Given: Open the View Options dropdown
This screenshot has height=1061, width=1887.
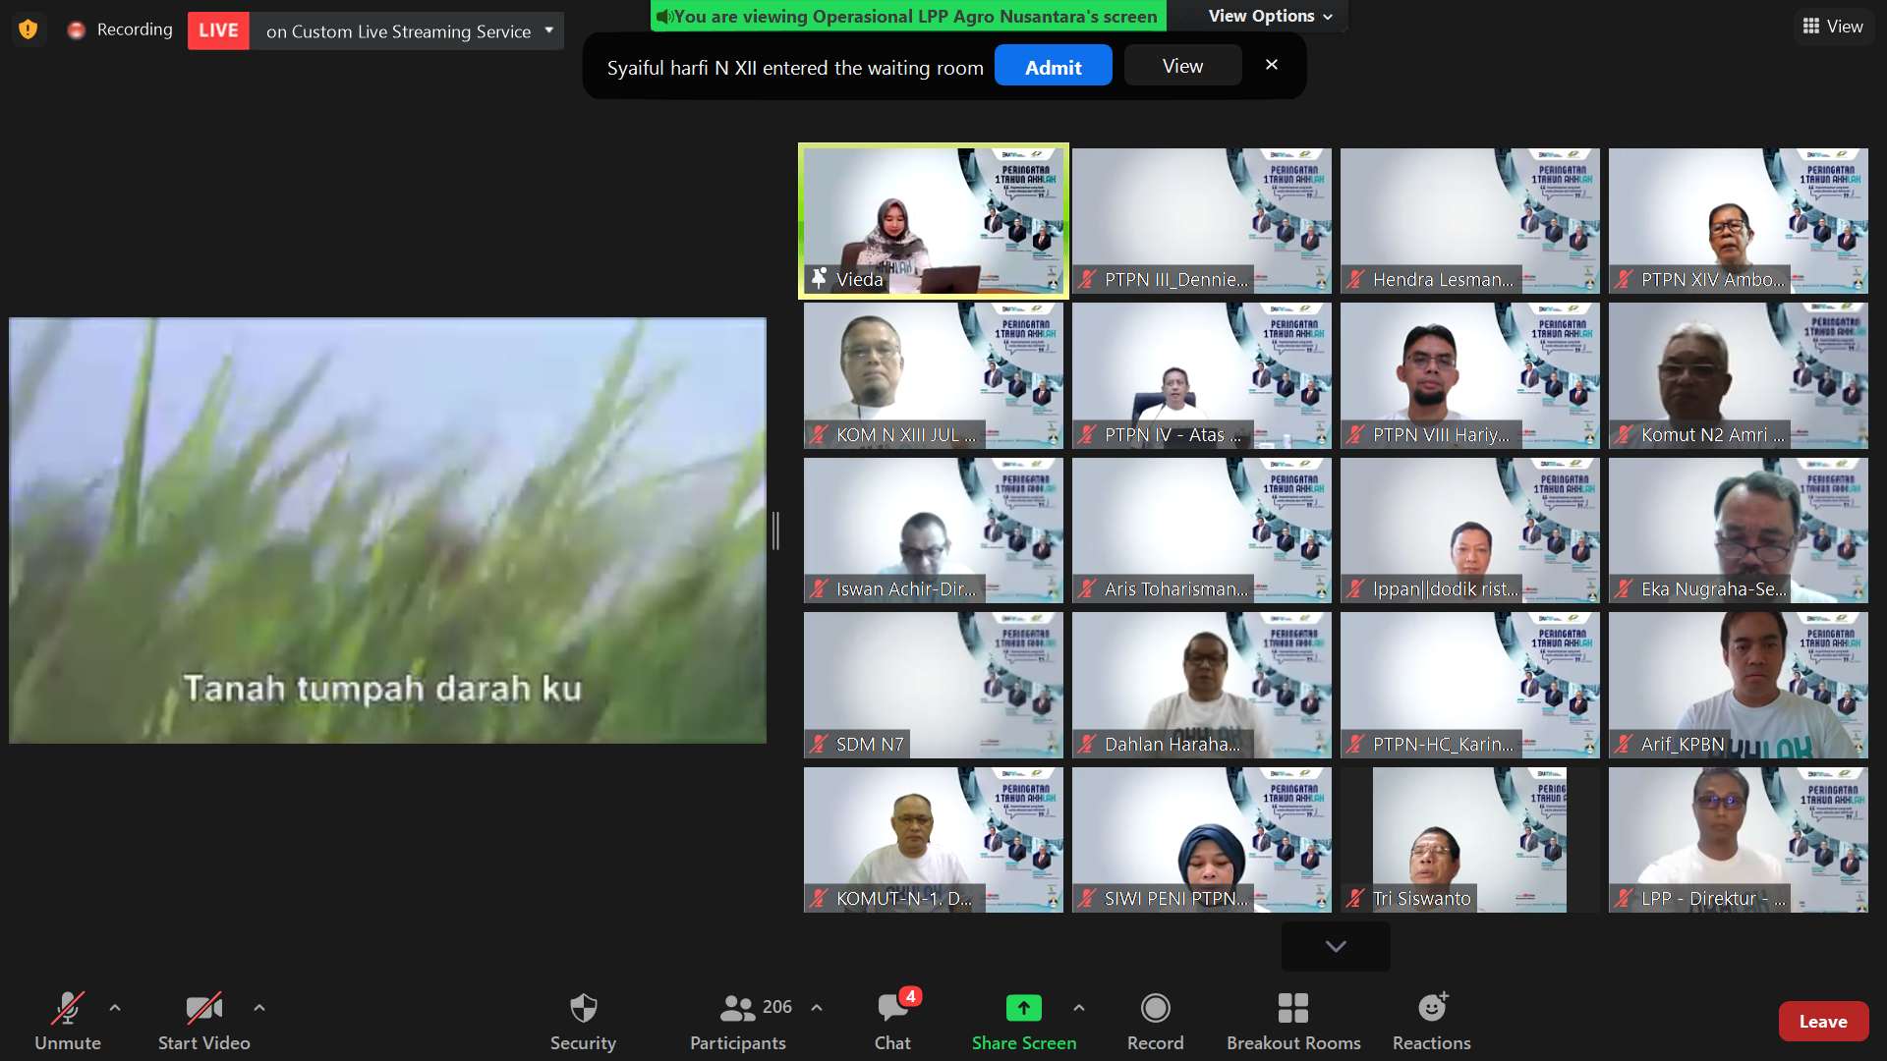Looking at the screenshot, I should pos(1270,16).
